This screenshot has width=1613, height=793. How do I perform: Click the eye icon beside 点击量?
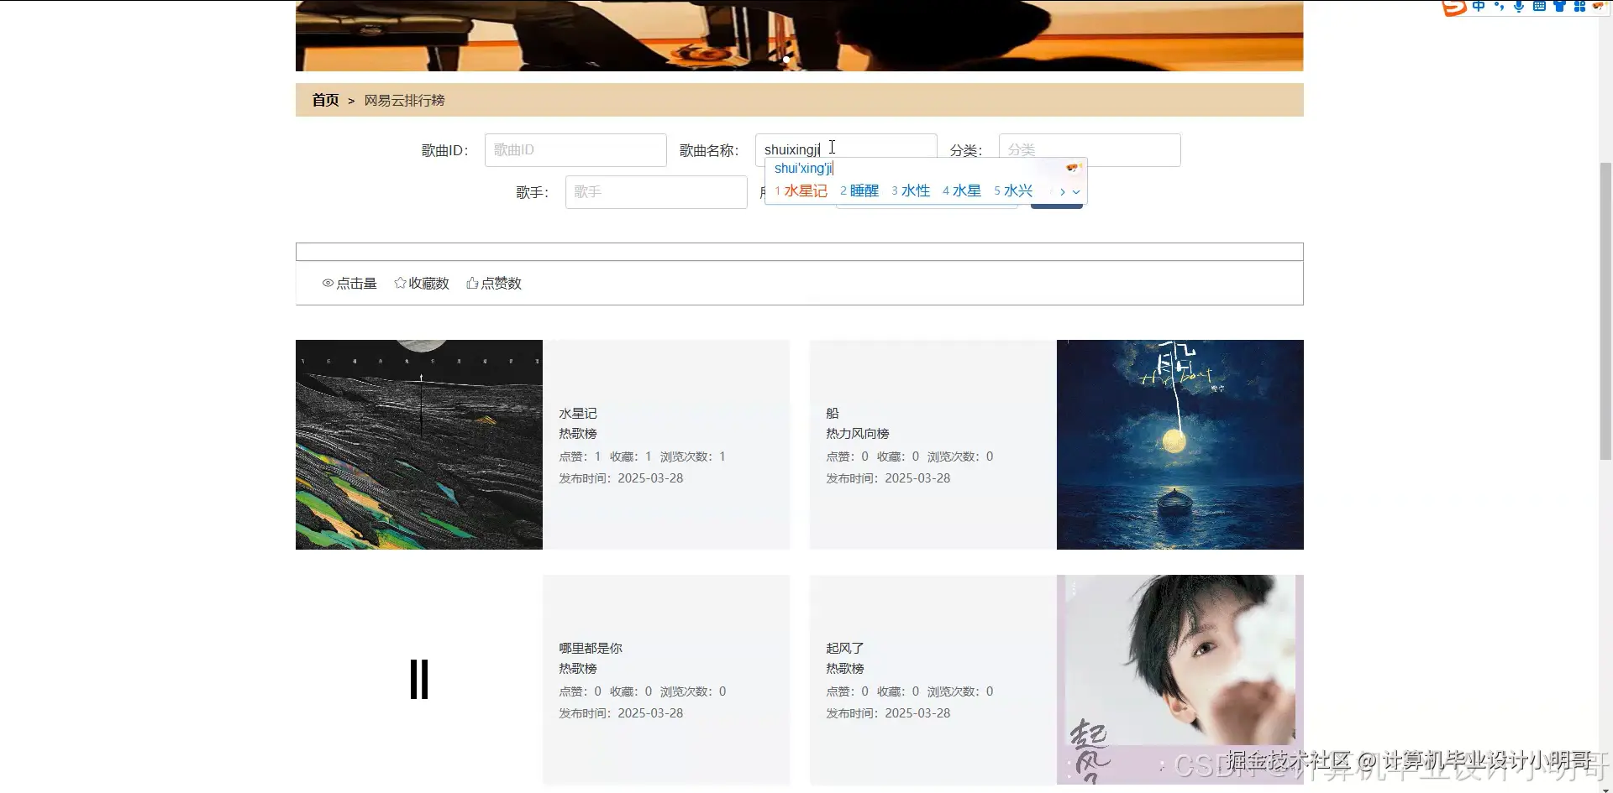[328, 283]
